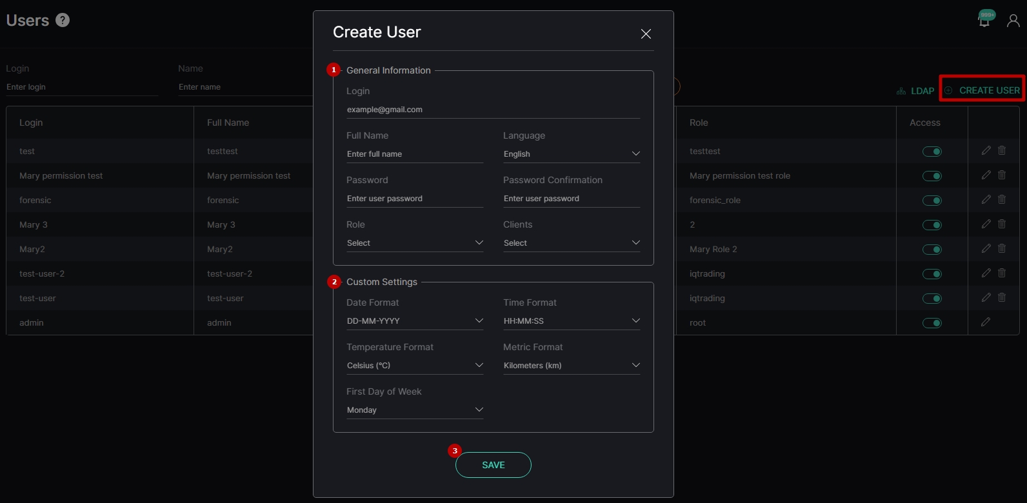Click the SAVE button

point(494,465)
